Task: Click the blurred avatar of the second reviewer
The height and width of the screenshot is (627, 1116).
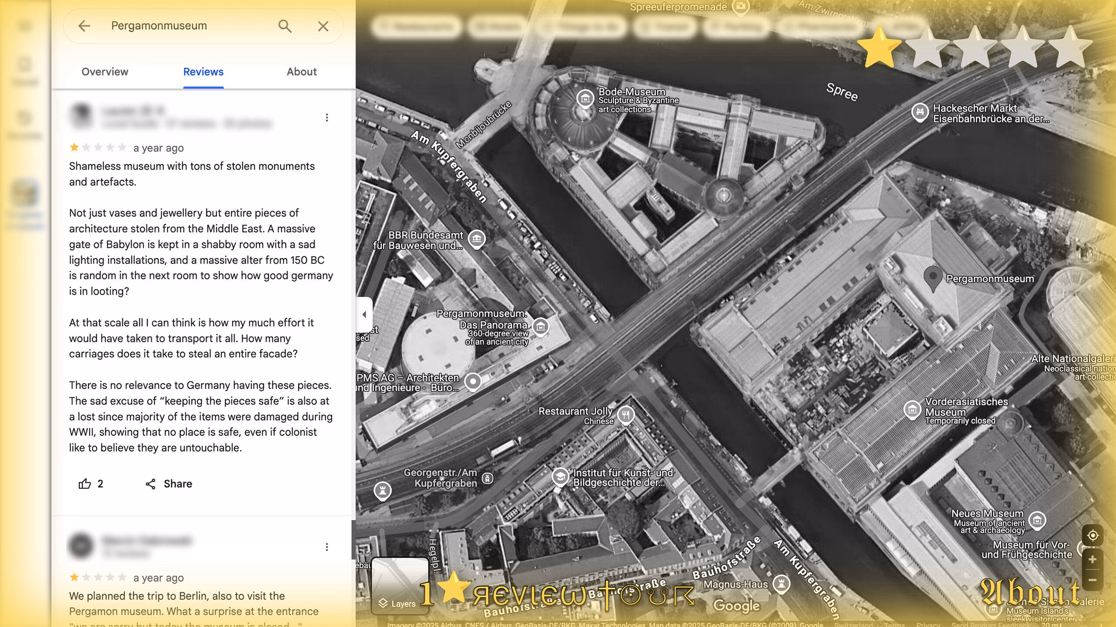Action: [82, 545]
